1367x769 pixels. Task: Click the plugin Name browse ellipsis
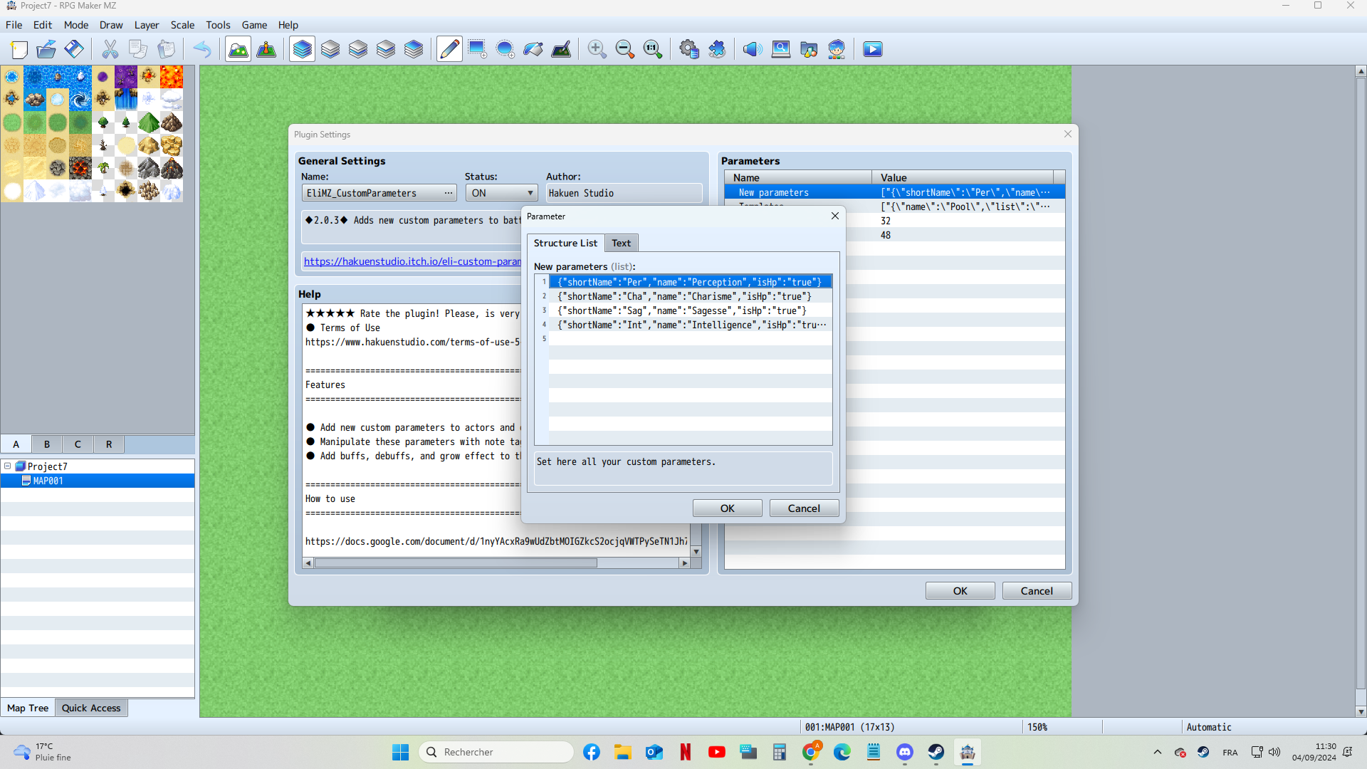tap(449, 193)
